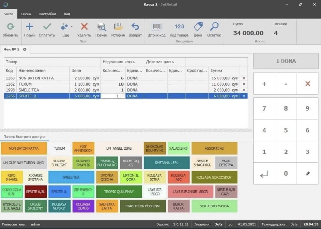Click the Цена column header

pyautogui.click(x=85, y=70)
